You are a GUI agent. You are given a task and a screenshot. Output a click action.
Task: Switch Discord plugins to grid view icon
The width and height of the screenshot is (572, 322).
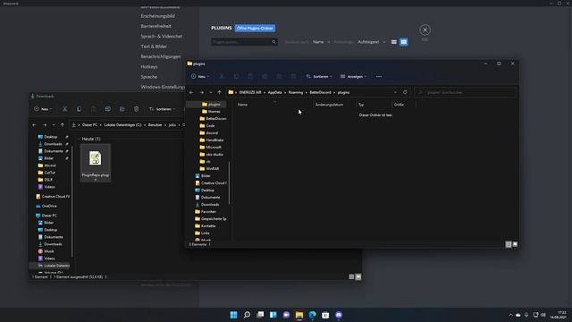[403, 42]
